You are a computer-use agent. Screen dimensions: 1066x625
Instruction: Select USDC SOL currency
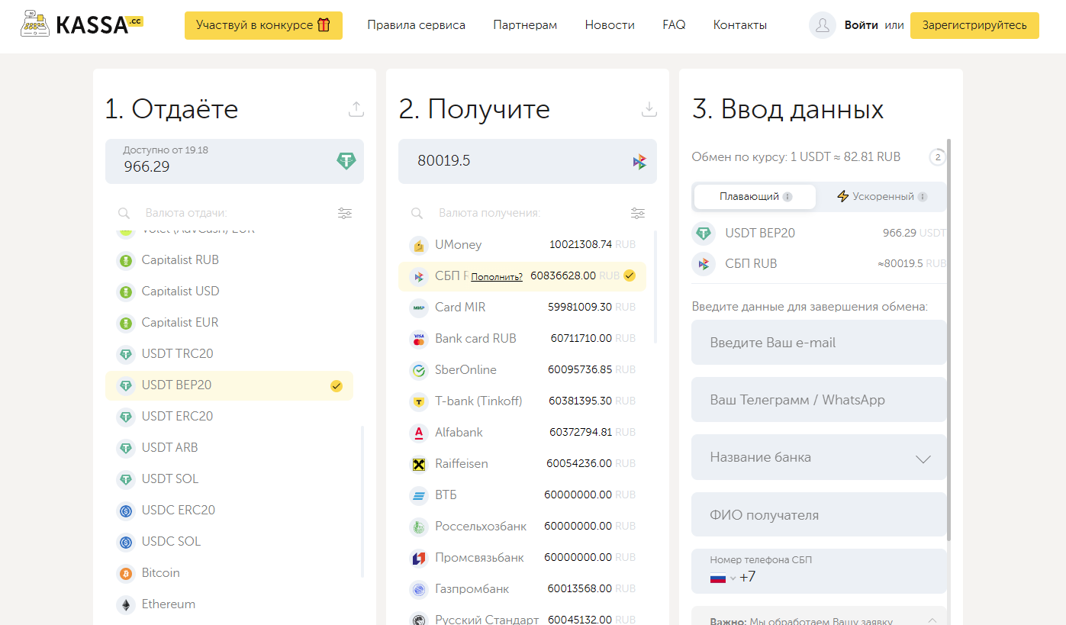[229, 542]
